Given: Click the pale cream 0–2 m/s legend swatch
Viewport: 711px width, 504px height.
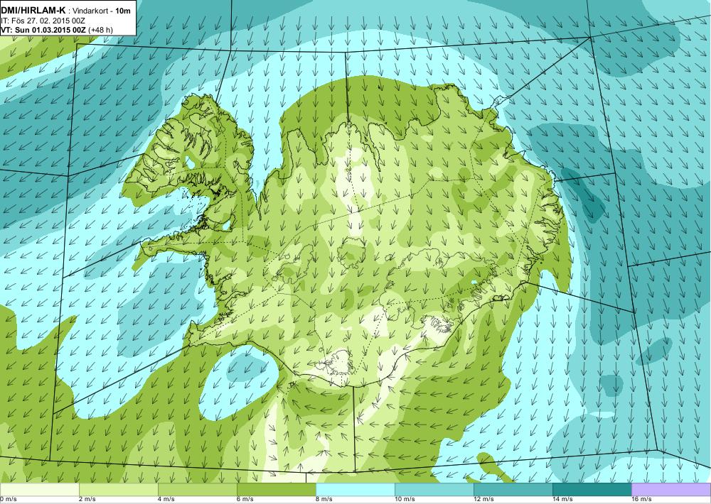Looking at the screenshot, I should pos(39,490).
